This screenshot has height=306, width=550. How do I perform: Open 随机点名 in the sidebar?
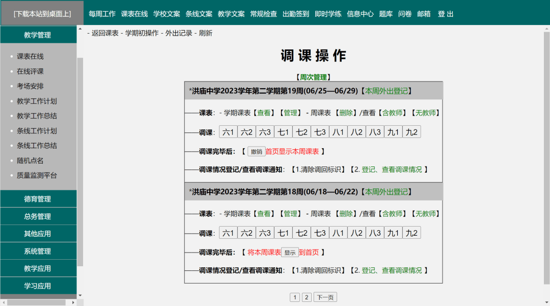click(30, 160)
